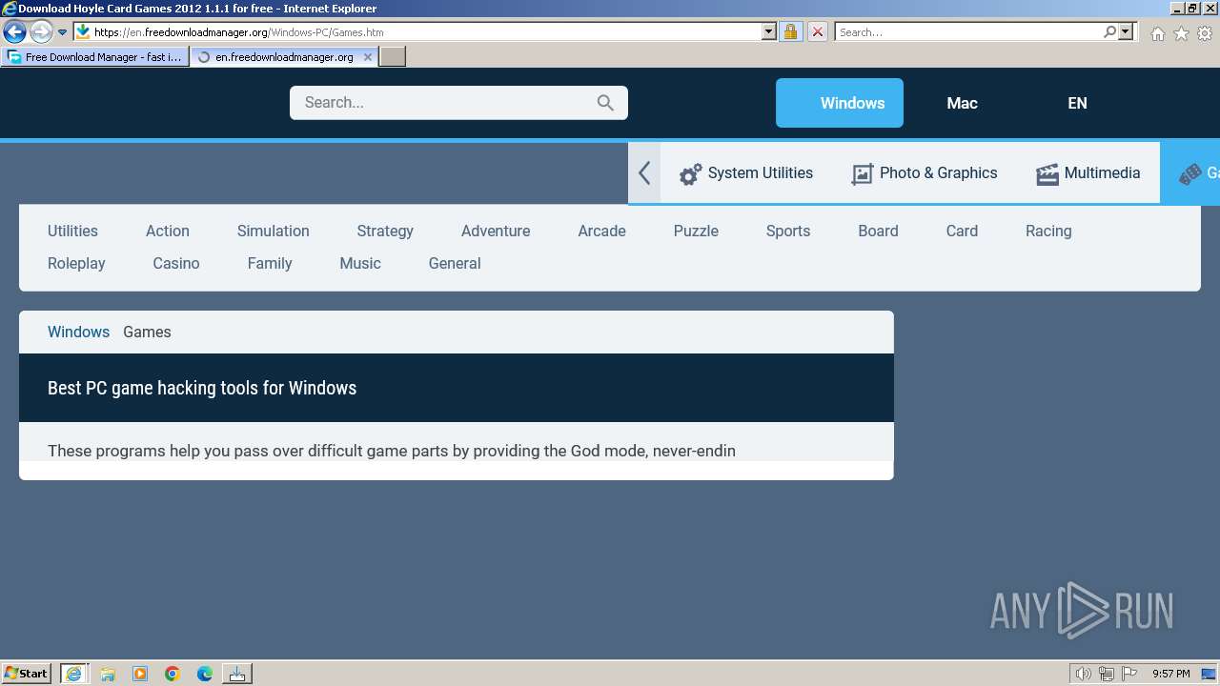The image size is (1220, 686).
Task: Select the Mac platform button
Action: [962, 103]
